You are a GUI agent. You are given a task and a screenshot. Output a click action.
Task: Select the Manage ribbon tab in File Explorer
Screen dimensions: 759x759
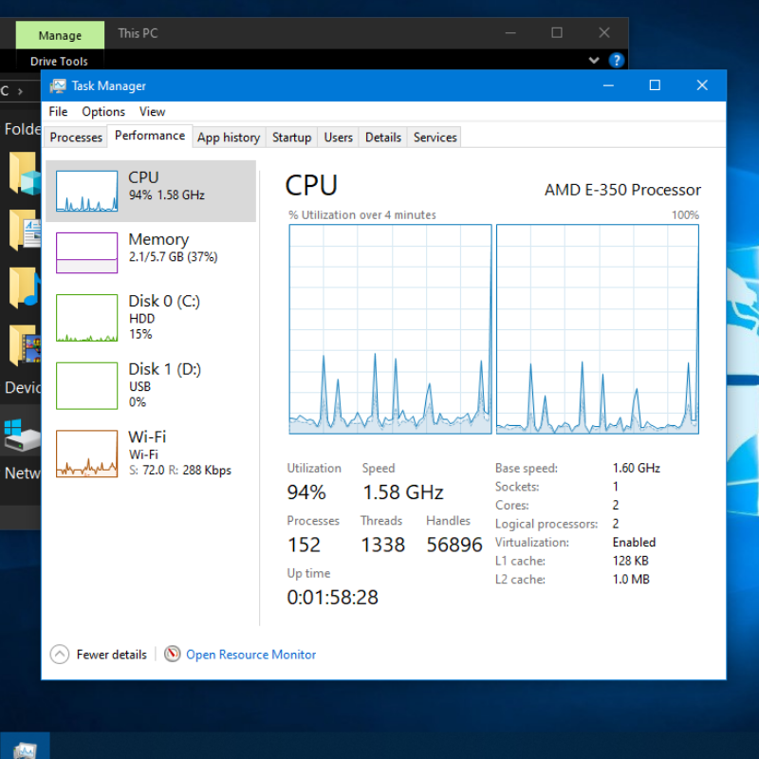point(60,35)
